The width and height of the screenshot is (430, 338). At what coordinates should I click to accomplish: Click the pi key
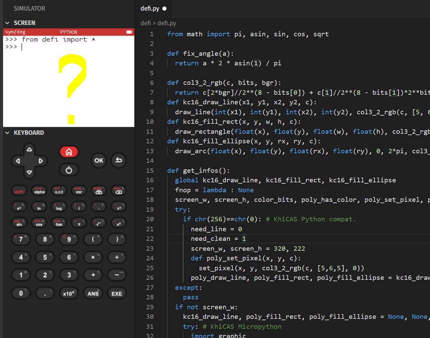(x=79, y=223)
